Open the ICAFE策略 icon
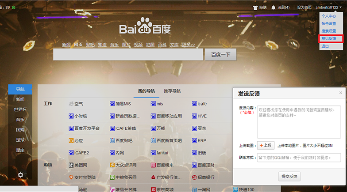The height and width of the screenshot is (192, 347). pos(112,128)
